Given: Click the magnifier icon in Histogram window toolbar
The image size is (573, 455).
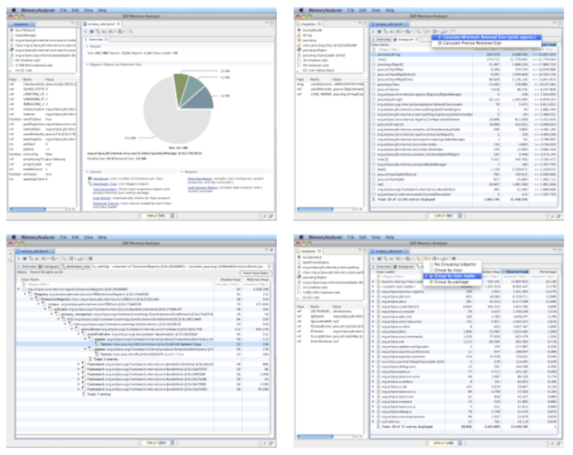Looking at the screenshot, I should click(x=418, y=32).
